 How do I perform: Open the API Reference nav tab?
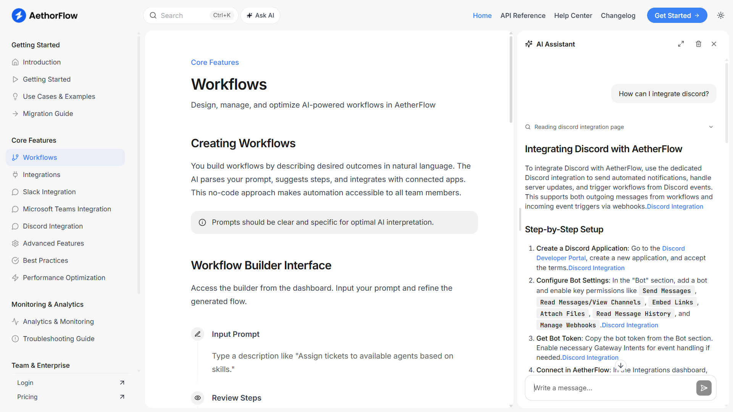coord(523,15)
